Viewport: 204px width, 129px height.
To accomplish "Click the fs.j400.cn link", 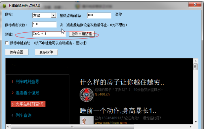I will point(102,94).
